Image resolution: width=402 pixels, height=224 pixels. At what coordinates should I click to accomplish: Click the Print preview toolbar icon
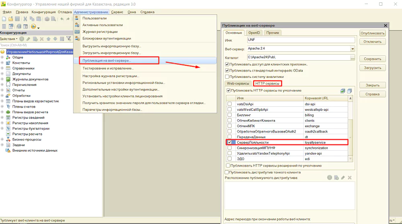[53, 19]
